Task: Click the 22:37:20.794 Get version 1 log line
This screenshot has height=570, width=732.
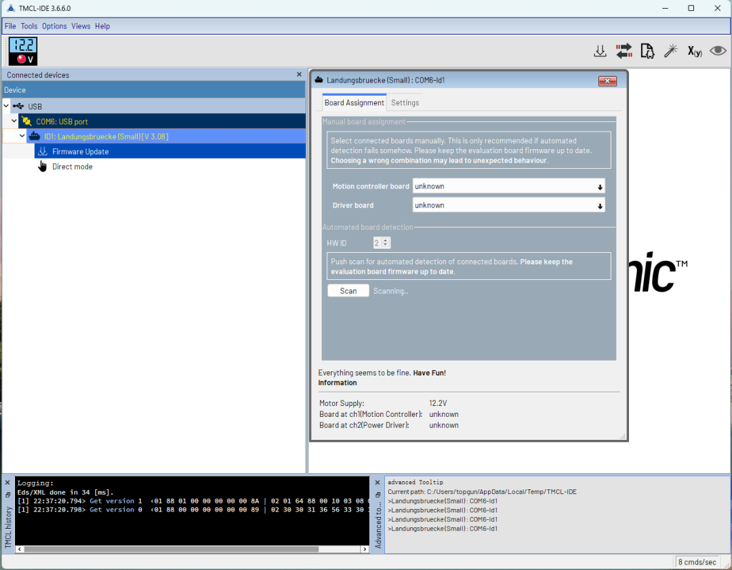Action: (192, 501)
